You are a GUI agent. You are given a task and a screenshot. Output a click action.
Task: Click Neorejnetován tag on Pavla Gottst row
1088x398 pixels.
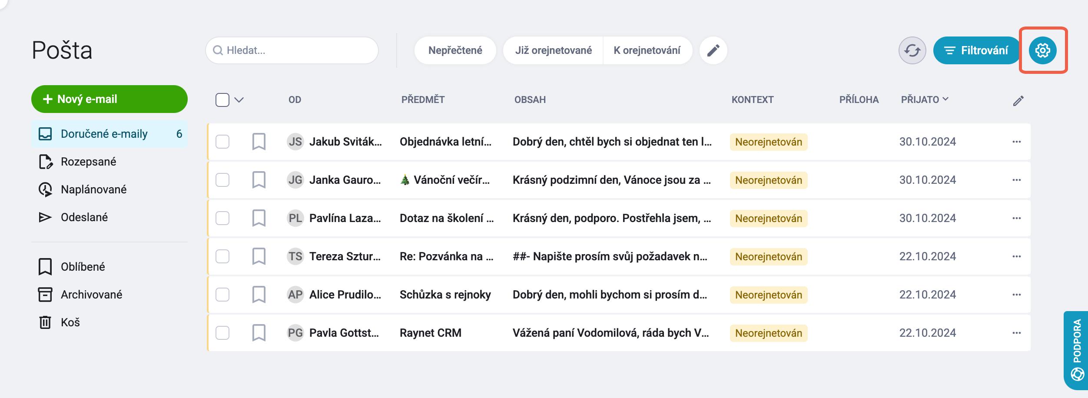coord(769,333)
